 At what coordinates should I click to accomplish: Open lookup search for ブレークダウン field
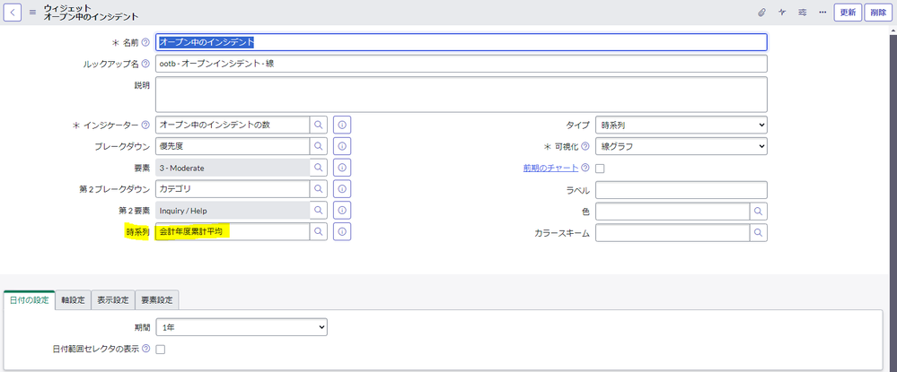319,146
